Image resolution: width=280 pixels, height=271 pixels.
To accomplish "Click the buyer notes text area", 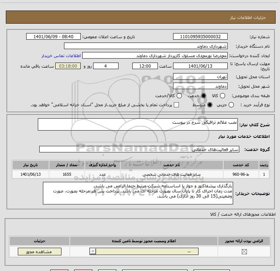I will tap(138, 193).
